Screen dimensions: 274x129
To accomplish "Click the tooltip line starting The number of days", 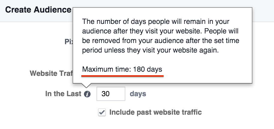I will (156, 21).
